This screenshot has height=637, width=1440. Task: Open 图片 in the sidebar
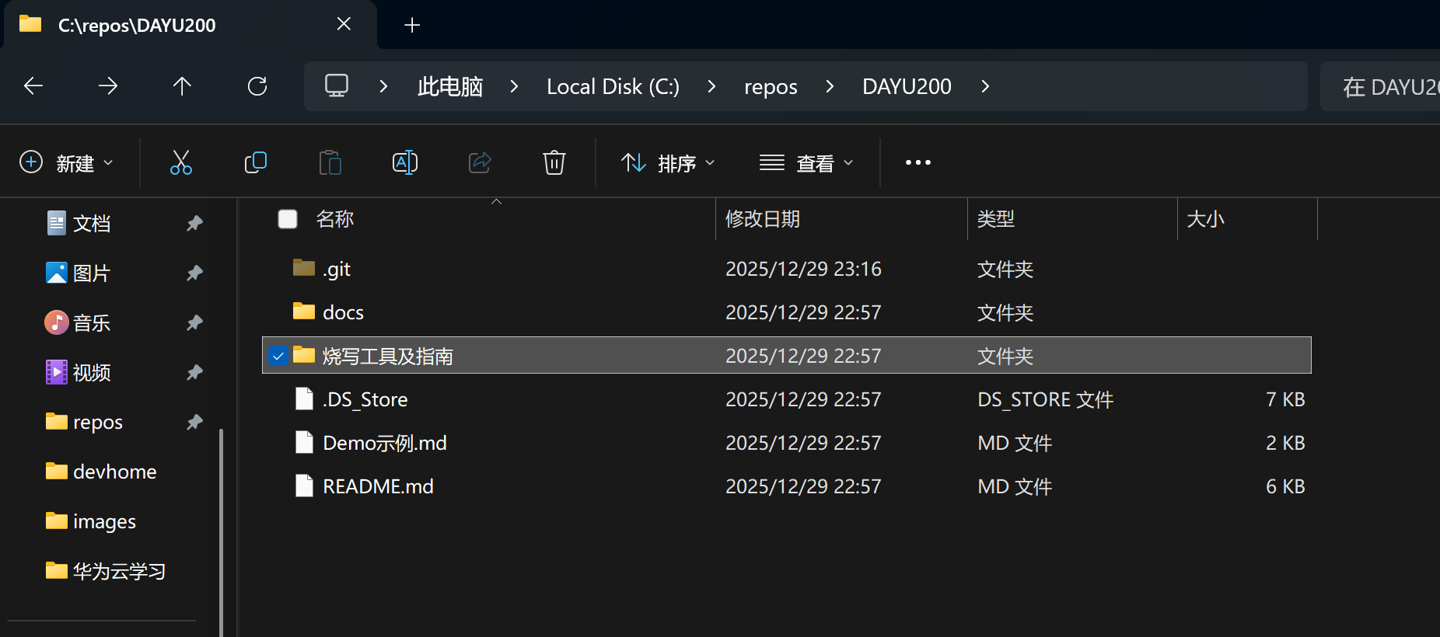click(92, 273)
